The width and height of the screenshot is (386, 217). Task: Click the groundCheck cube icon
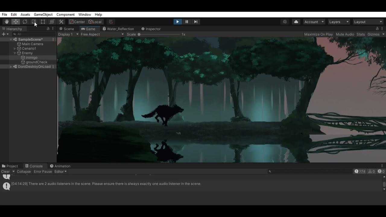tap(23, 62)
